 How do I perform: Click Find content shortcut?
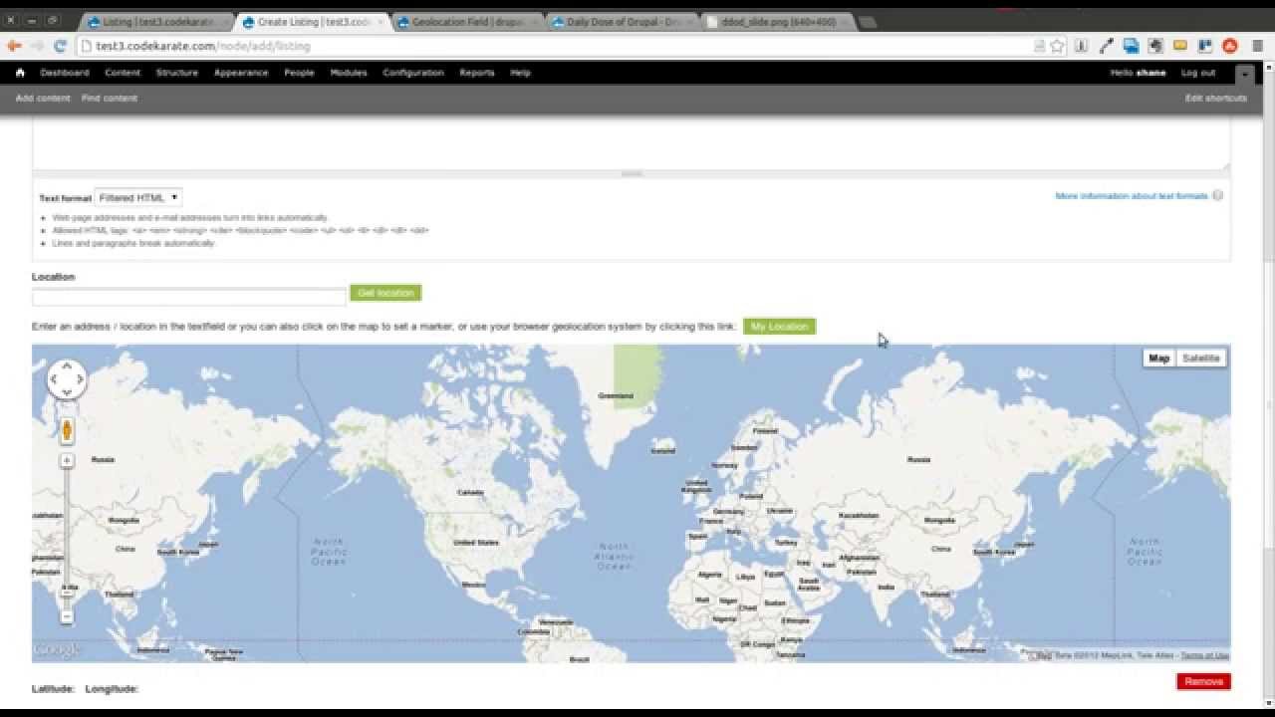[110, 98]
